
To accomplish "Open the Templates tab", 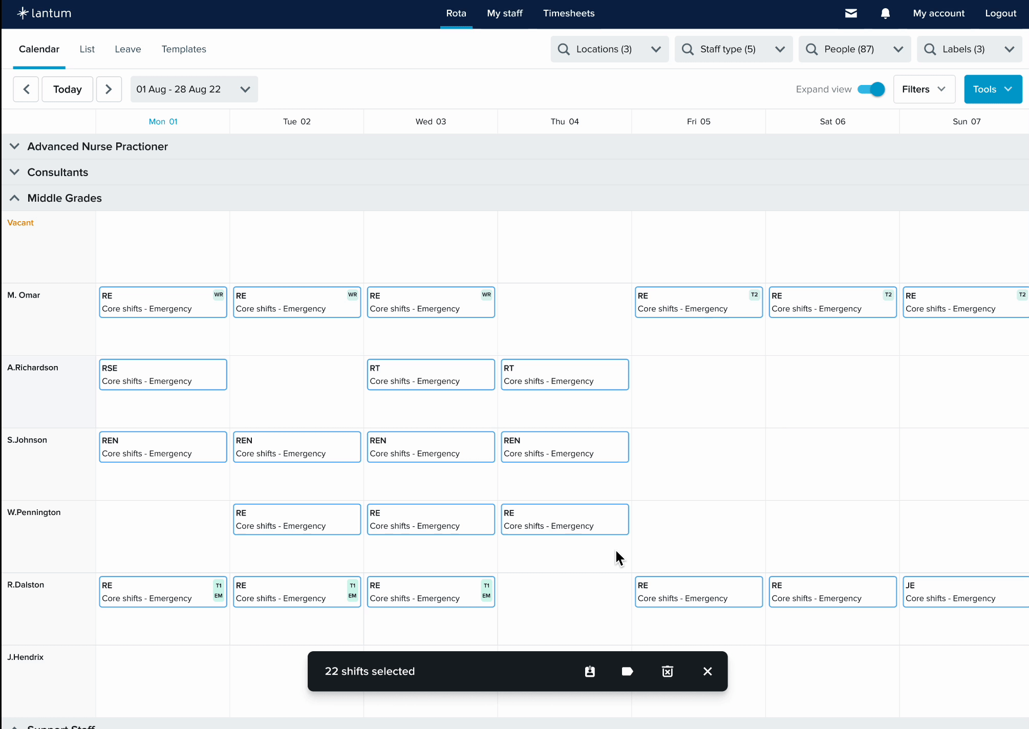I will pos(184,49).
